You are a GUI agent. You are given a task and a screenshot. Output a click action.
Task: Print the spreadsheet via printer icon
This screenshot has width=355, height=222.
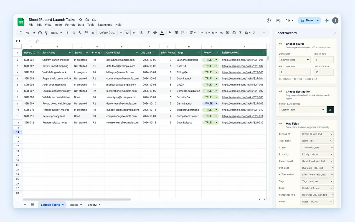(40, 33)
